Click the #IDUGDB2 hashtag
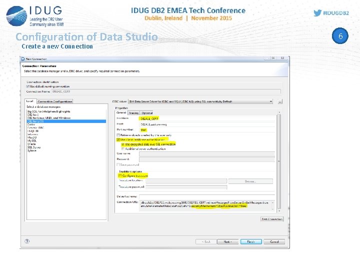The height and width of the screenshot is (270, 360). pos(336,13)
